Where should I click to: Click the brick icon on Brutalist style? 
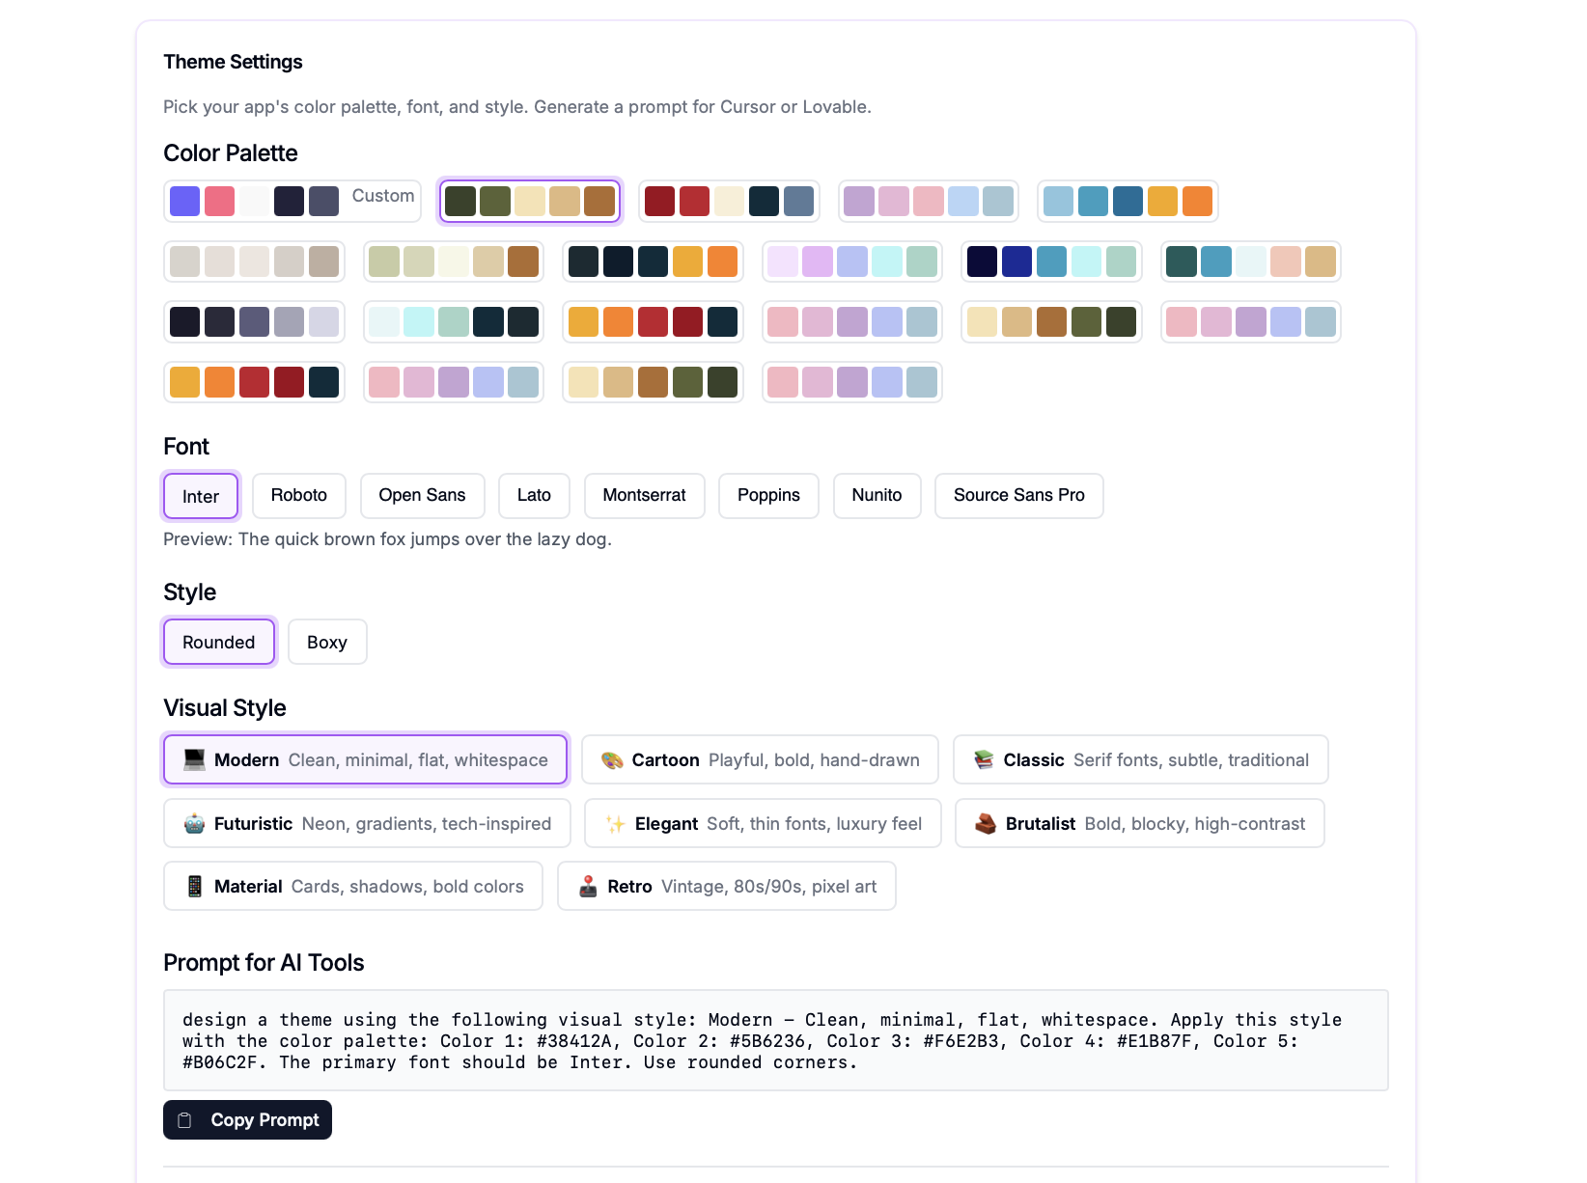click(986, 824)
